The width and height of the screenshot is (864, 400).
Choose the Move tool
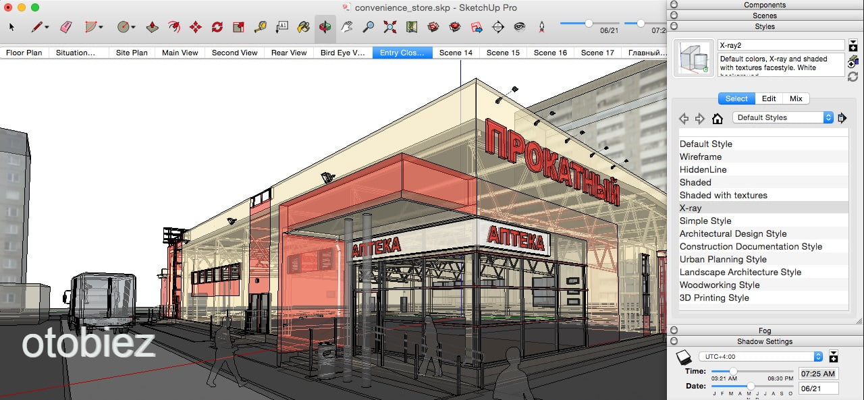(x=196, y=27)
